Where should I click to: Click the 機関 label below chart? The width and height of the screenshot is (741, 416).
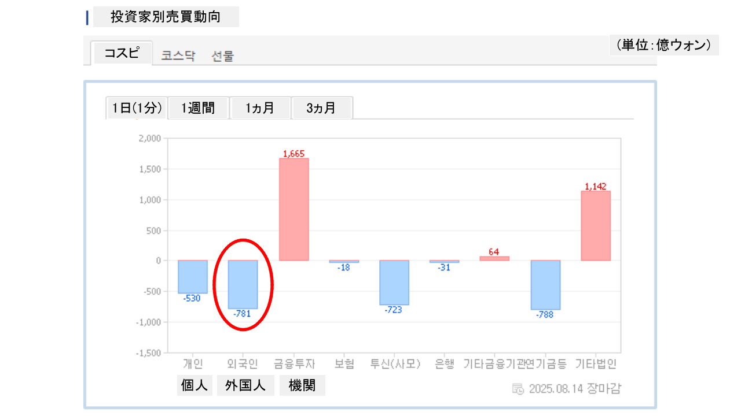(302, 385)
